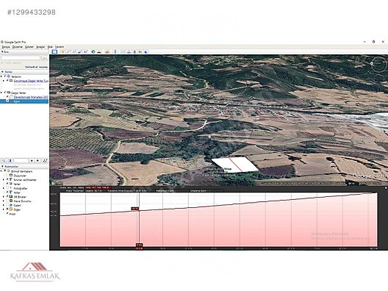Collapse the Yerler panel header
388x291 pixels.
24,72
